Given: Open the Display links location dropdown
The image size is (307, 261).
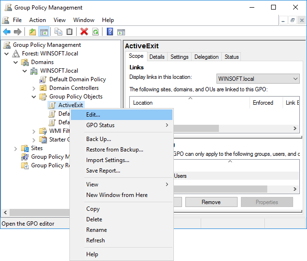Looking at the screenshot, I should (x=258, y=78).
